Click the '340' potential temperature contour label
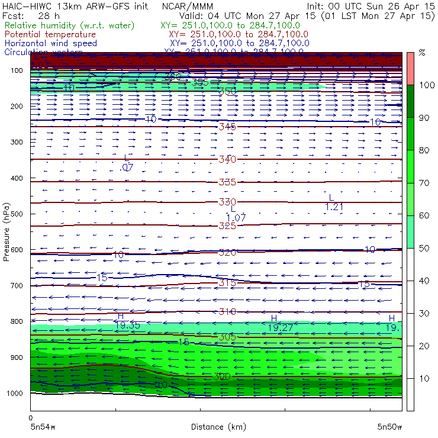The width and height of the screenshot is (438, 438). click(x=227, y=159)
